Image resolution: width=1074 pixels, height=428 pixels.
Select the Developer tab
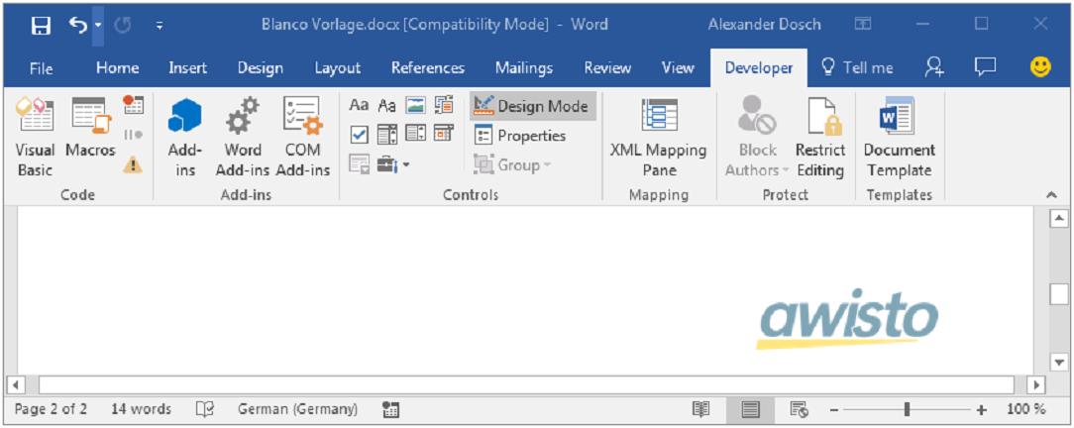tap(759, 67)
